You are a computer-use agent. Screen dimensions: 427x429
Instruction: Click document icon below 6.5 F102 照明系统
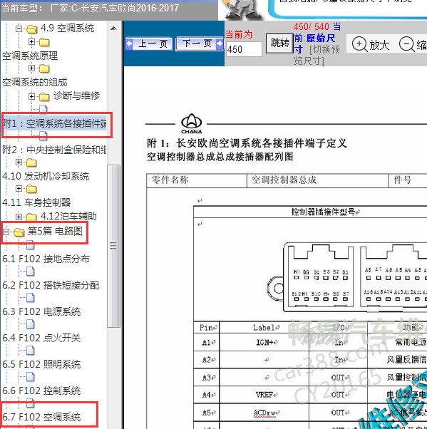tap(31, 377)
